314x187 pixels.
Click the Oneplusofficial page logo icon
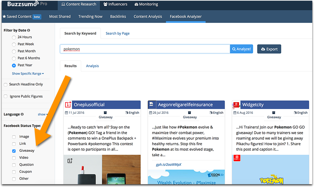[x=68, y=105]
